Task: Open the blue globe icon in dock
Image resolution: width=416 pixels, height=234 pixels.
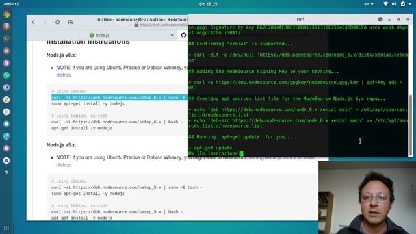Action: (6, 136)
